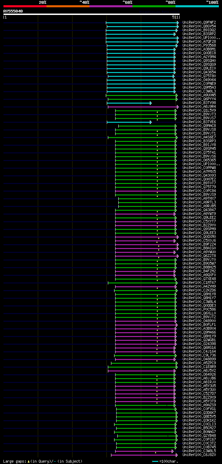
Task: Select label UniRef100_Q9LEC0
Action: pyautogui.click(x=199, y=68)
